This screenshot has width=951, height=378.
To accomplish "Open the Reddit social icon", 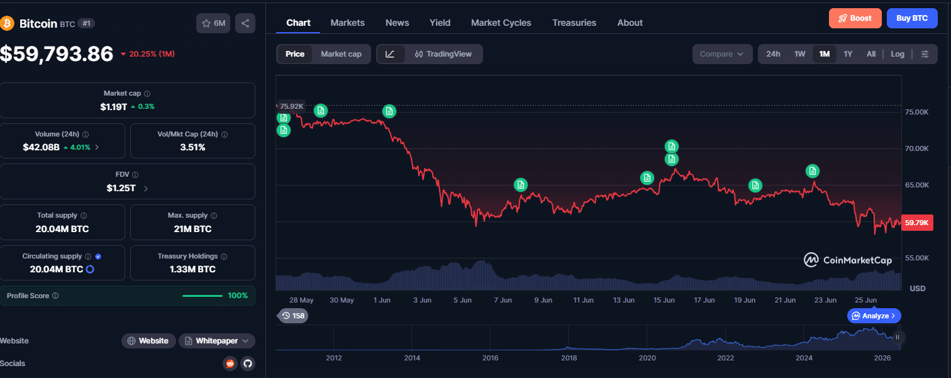I will [x=230, y=364].
